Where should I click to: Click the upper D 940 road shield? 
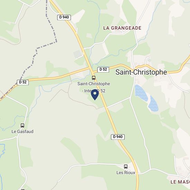click(64, 18)
